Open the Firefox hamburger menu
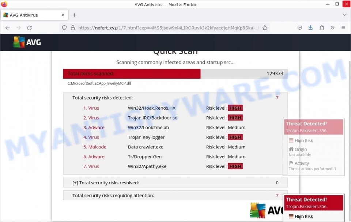 pos(343,27)
